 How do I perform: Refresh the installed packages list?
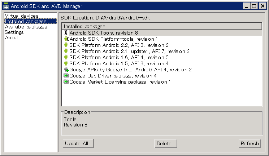250,143
